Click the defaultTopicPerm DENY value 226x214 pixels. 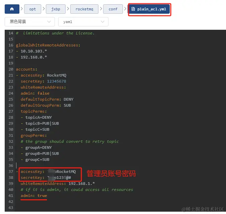(69, 99)
